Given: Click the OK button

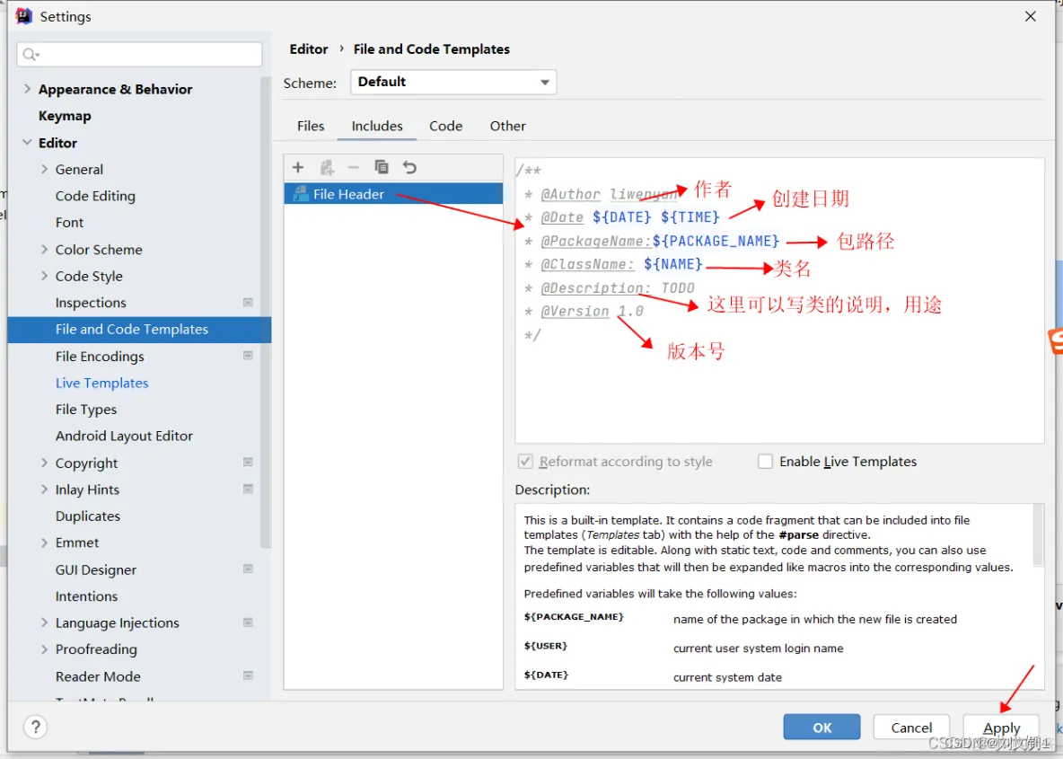Looking at the screenshot, I should click(821, 728).
